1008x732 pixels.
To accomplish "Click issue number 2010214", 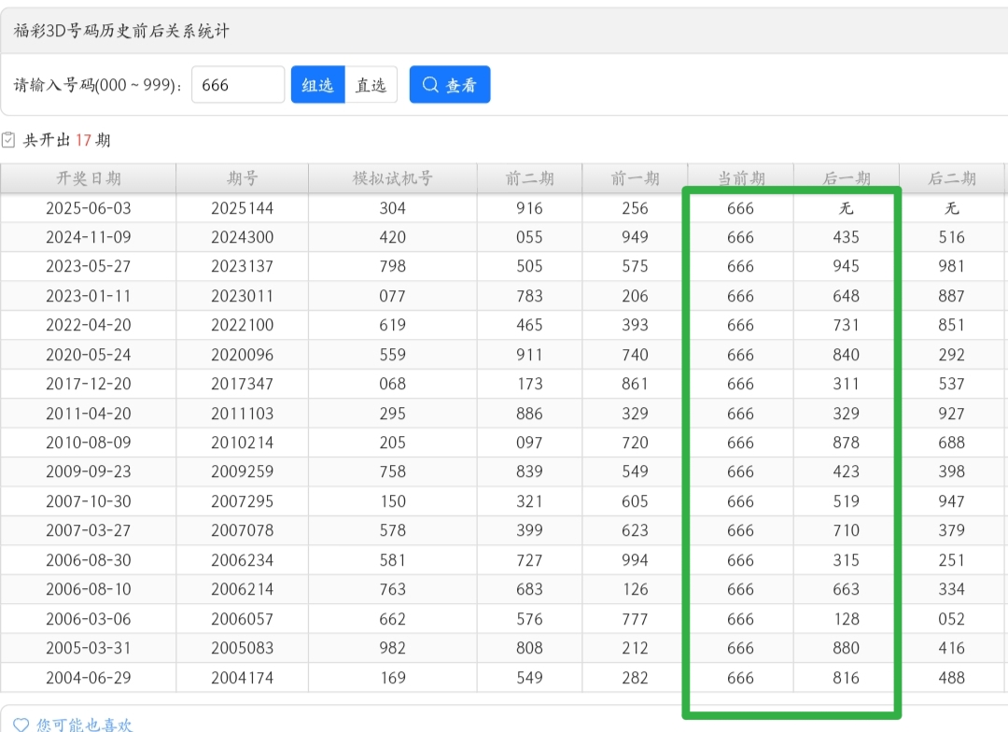I will coord(243,443).
